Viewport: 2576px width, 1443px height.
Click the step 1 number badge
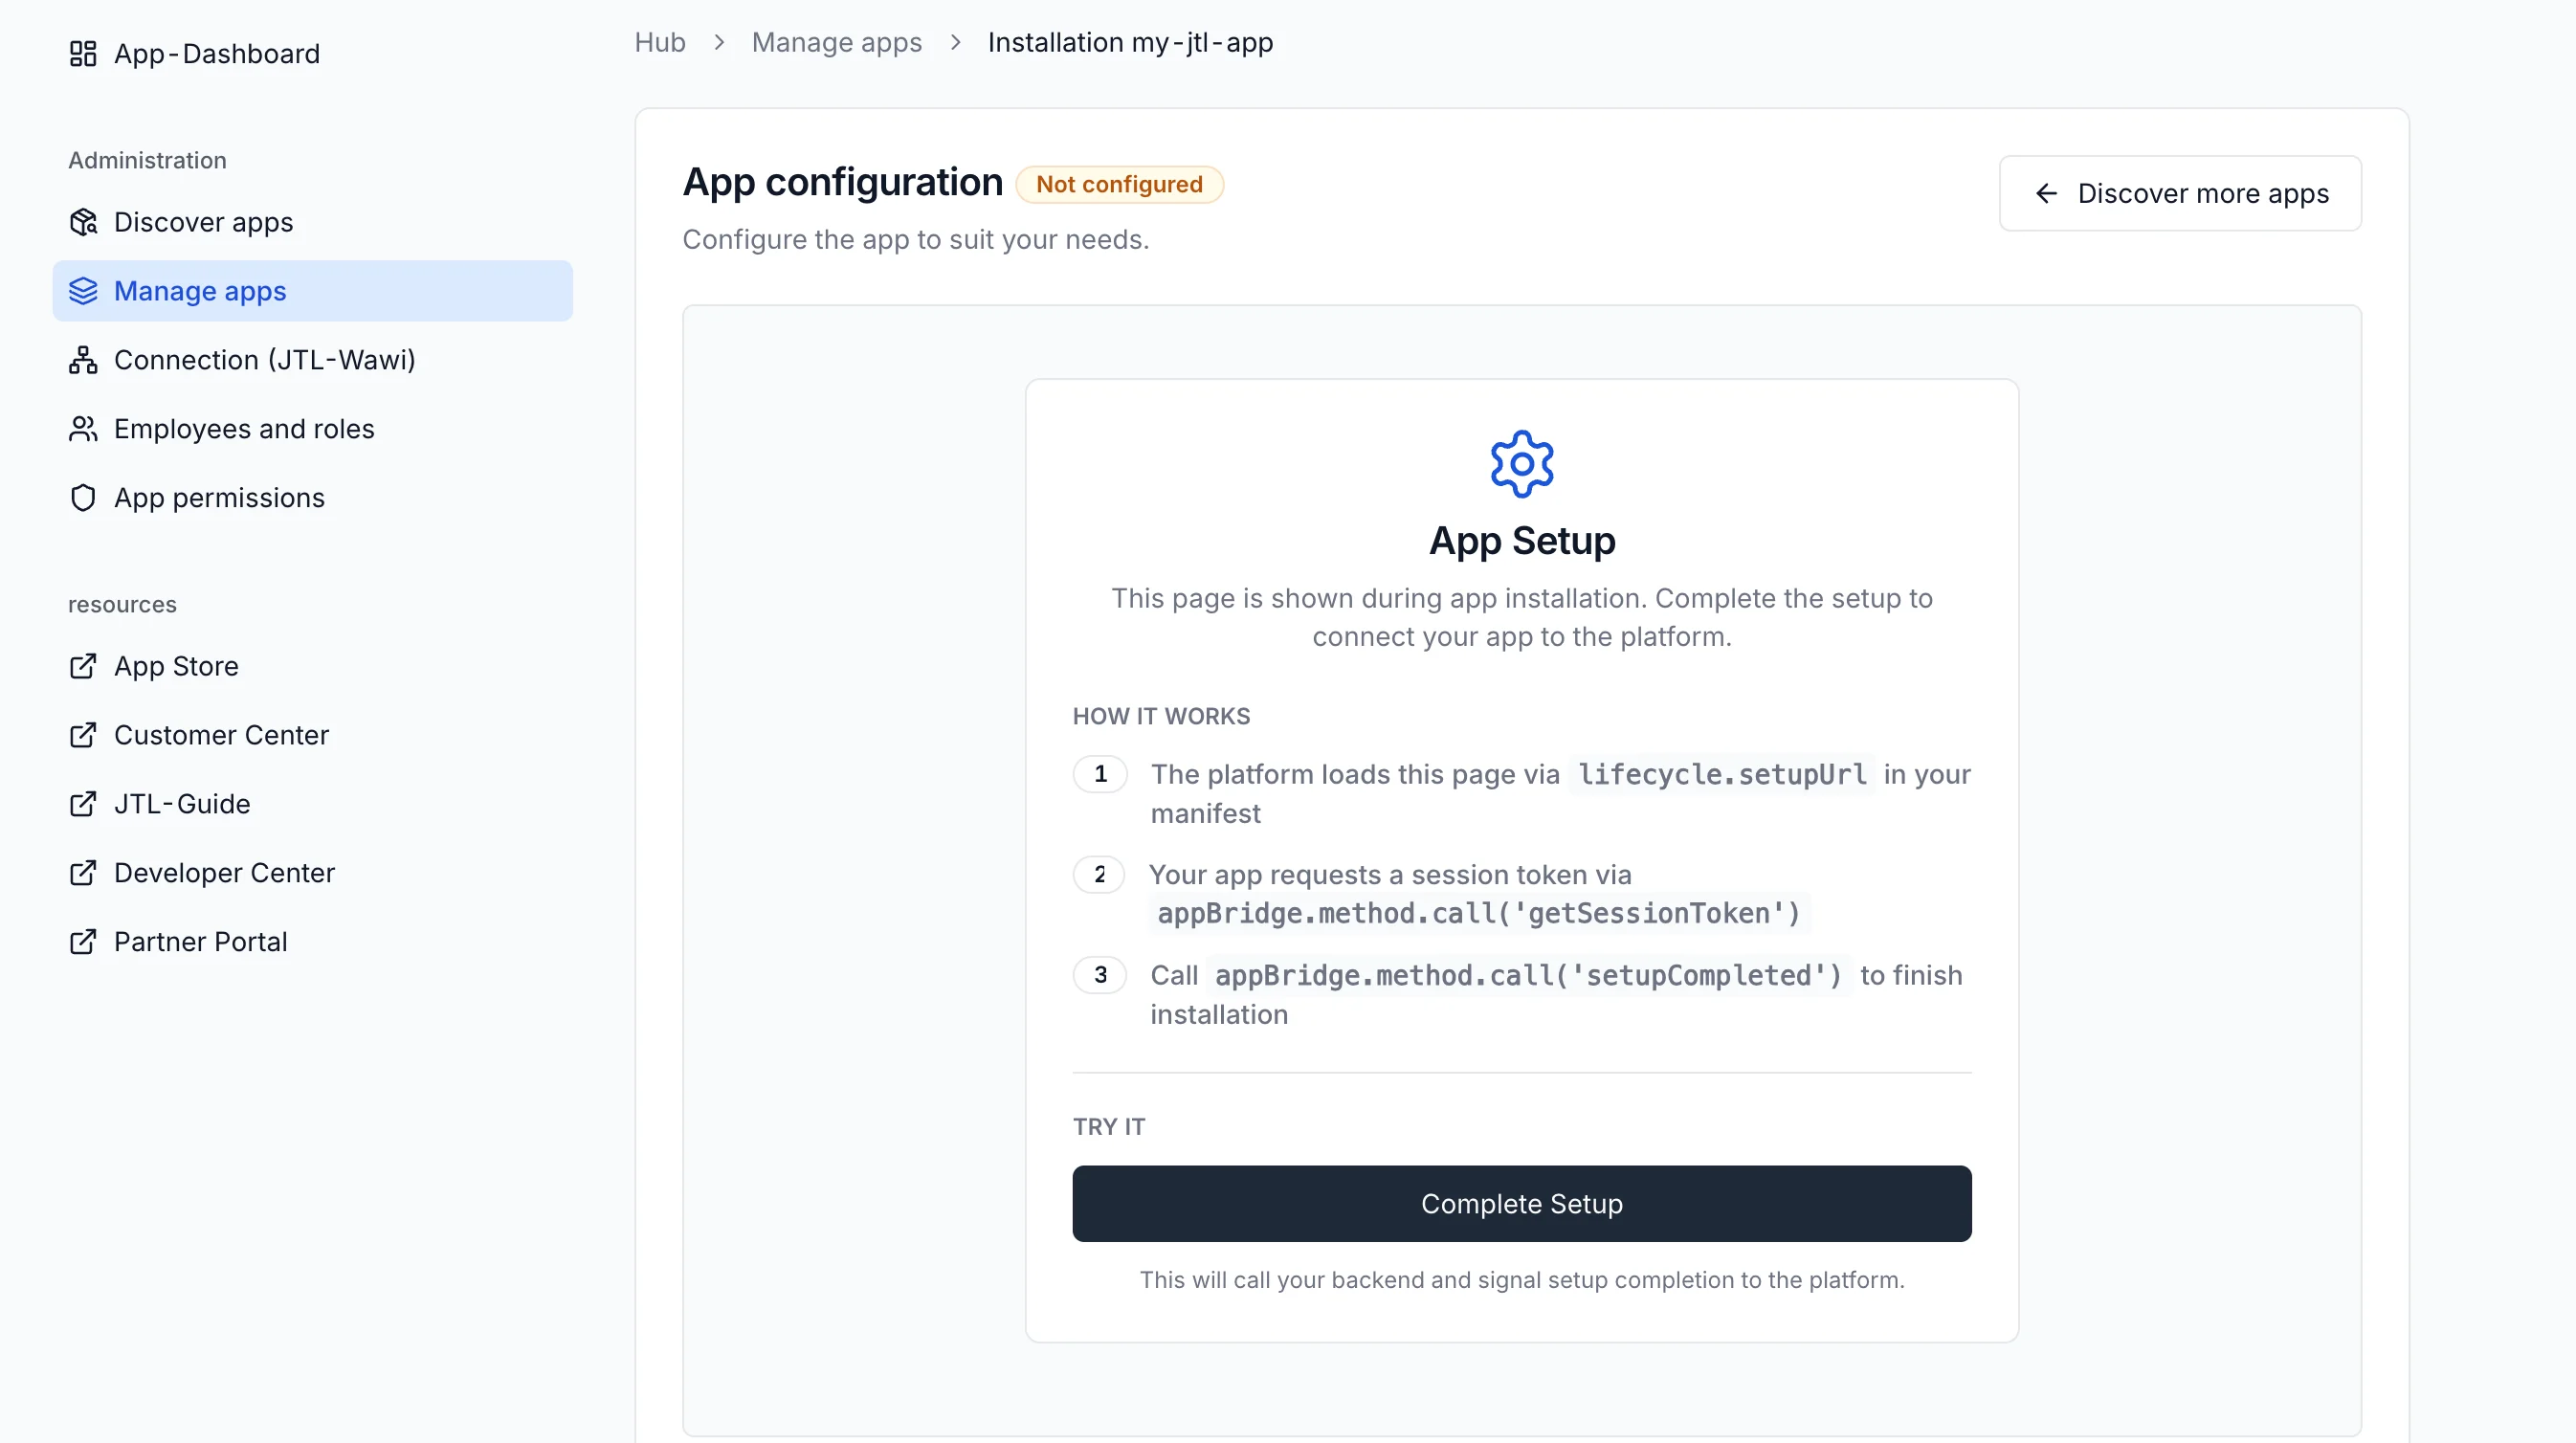[x=1100, y=775]
